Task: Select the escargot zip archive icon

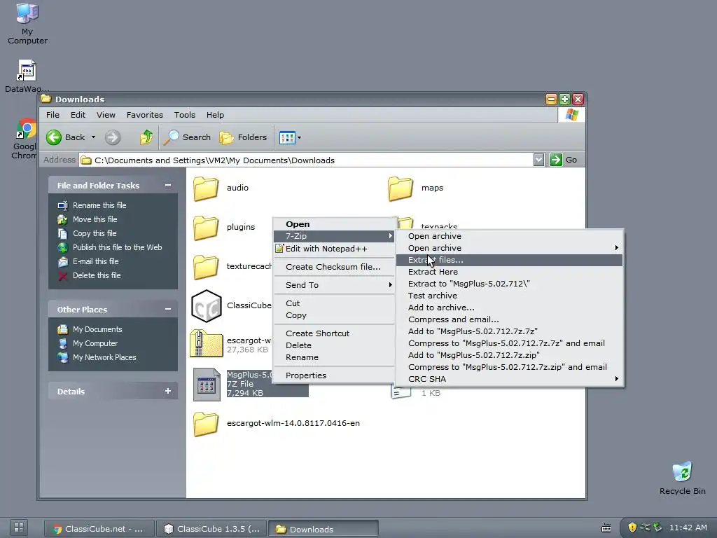Action: 207,344
